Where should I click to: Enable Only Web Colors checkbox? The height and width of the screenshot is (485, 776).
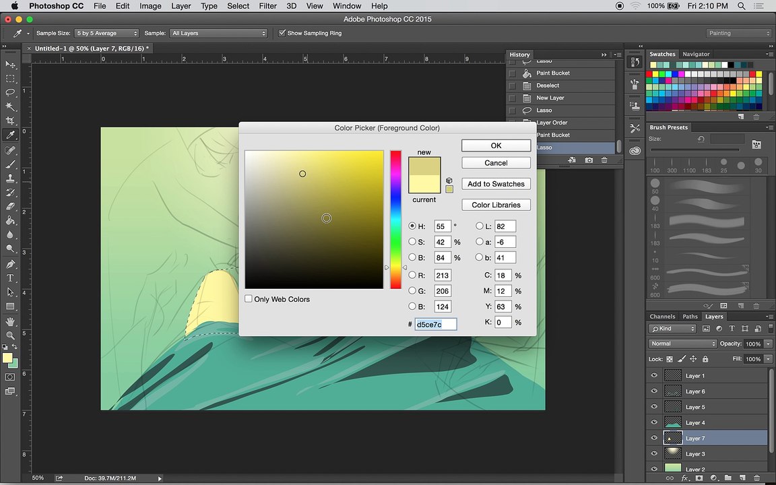[x=249, y=299]
